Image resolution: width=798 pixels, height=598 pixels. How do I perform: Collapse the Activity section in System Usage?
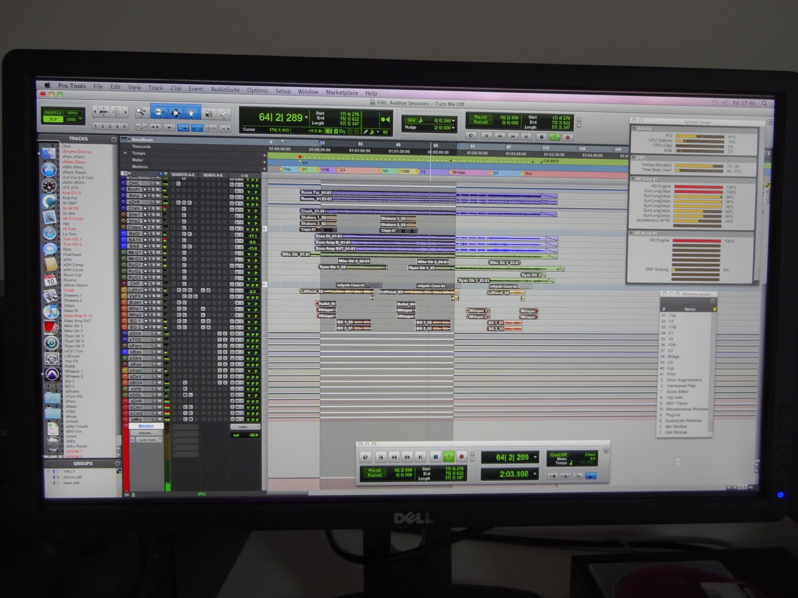coord(634,129)
